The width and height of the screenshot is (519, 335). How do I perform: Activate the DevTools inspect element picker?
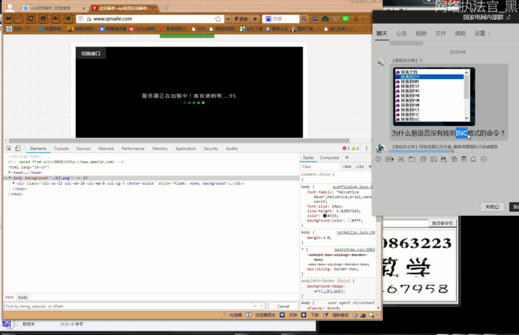[9, 149]
